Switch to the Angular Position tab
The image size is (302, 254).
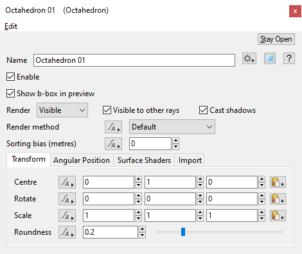coord(82,160)
